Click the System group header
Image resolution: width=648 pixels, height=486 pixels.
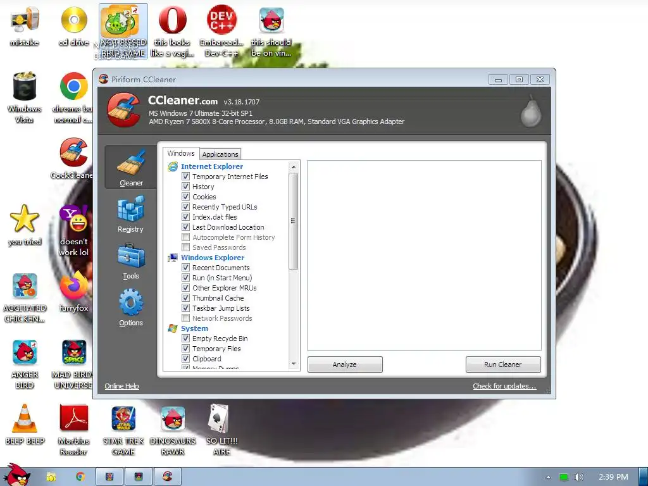pos(194,328)
